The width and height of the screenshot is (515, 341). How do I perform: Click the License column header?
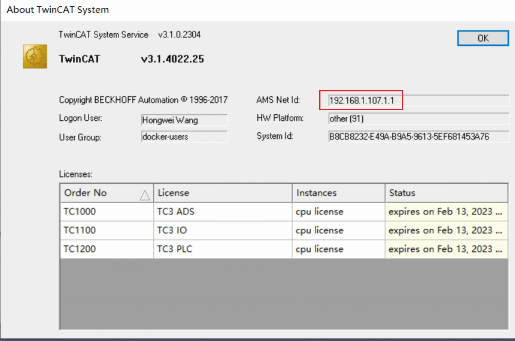[x=223, y=193]
